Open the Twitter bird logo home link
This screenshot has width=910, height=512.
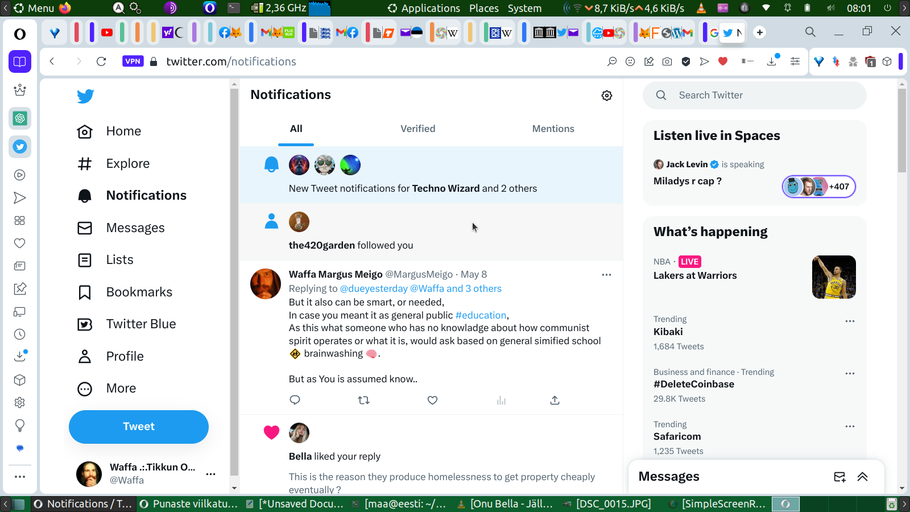(85, 96)
